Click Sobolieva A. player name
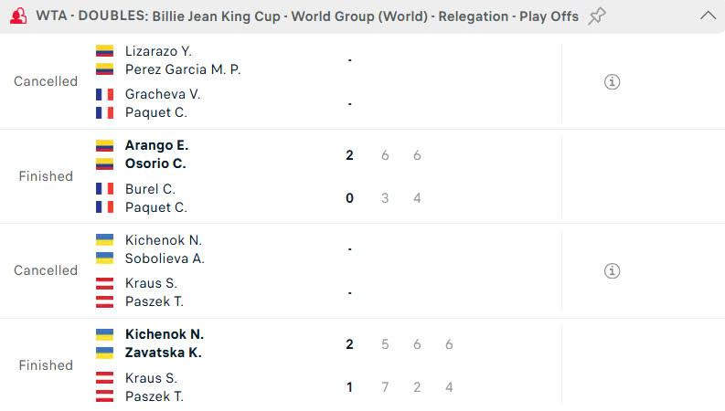The image size is (725, 411). pos(165,258)
